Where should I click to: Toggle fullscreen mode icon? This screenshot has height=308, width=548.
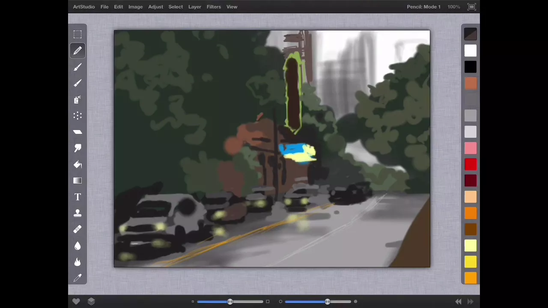pyautogui.click(x=471, y=7)
